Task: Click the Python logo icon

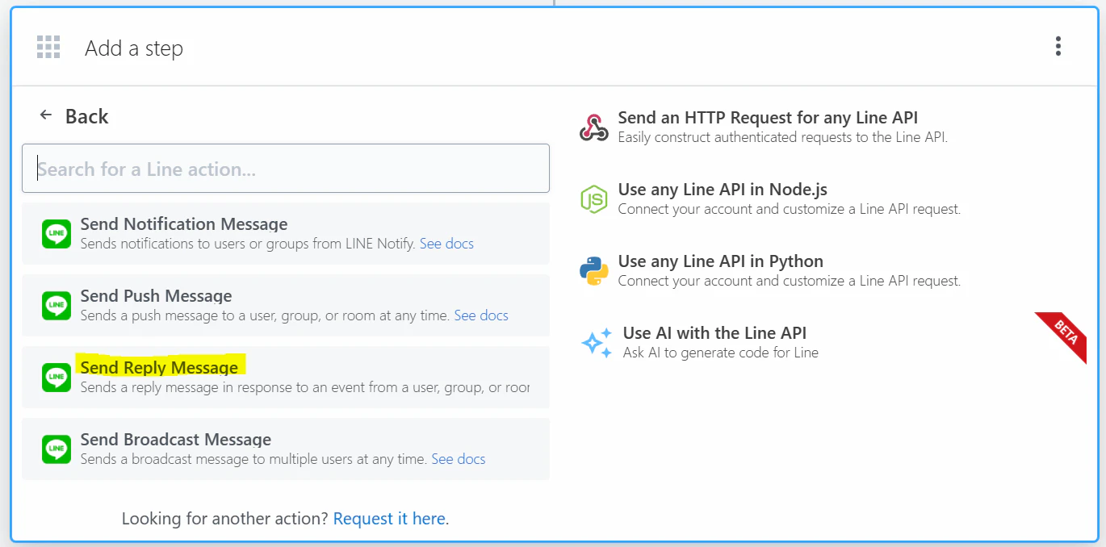Action: pos(594,270)
